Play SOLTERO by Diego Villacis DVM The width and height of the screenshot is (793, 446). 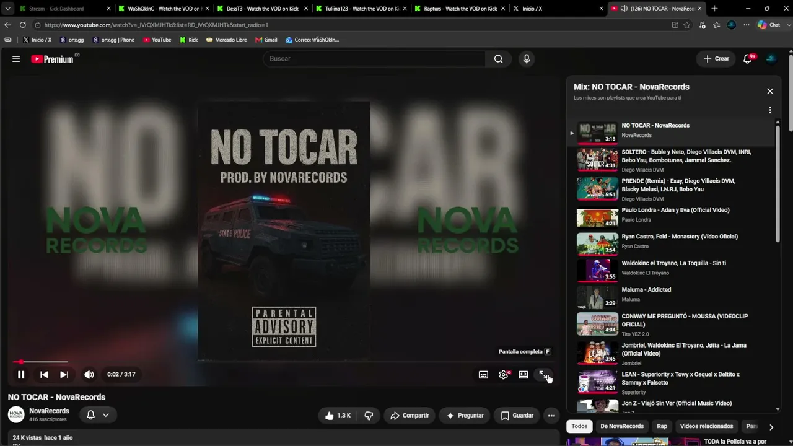[x=672, y=160]
